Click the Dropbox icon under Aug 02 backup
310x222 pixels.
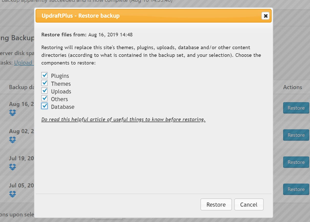click(12, 140)
